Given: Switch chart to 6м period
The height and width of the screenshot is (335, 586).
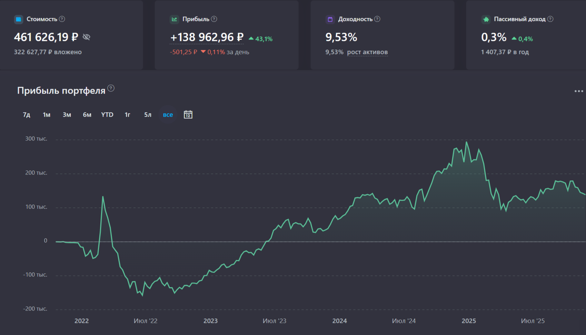Looking at the screenshot, I should pos(87,115).
